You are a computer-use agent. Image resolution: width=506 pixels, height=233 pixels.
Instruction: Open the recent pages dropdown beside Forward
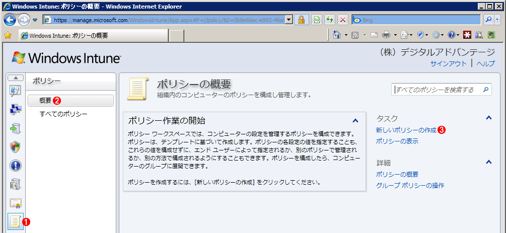(35, 20)
